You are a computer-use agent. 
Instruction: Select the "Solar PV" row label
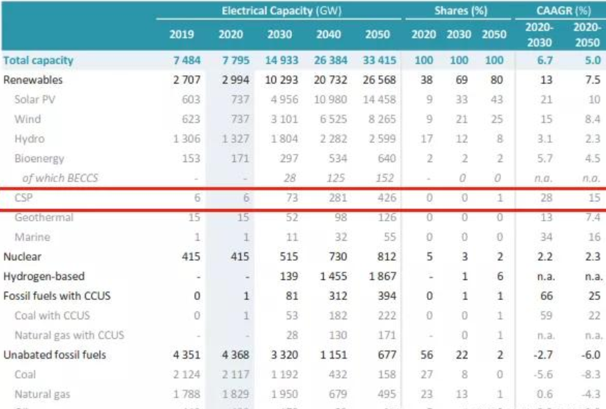36,100
